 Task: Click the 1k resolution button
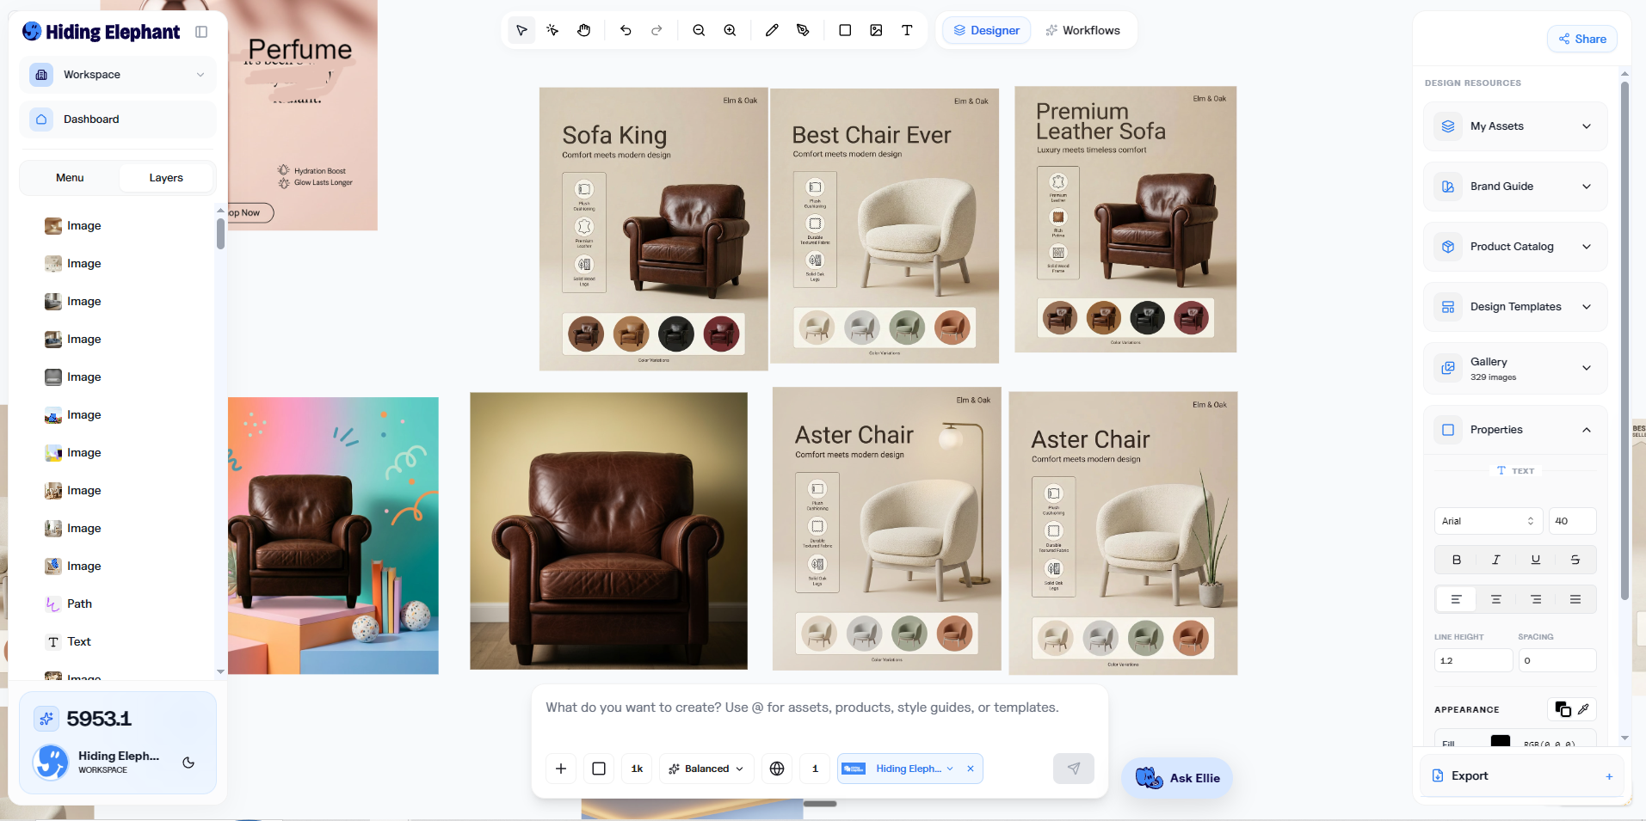(637, 769)
